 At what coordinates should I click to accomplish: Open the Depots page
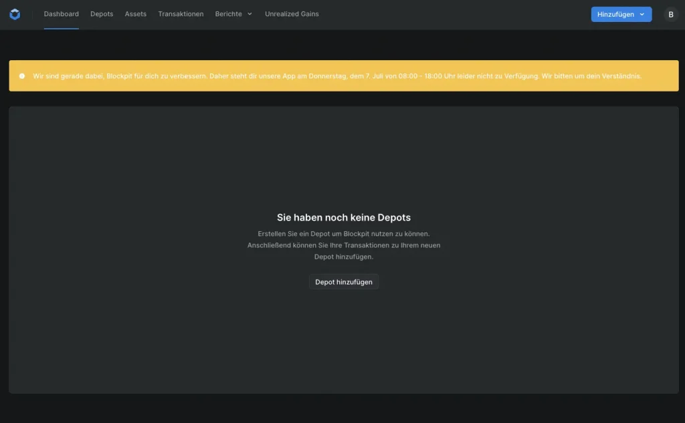click(x=102, y=14)
